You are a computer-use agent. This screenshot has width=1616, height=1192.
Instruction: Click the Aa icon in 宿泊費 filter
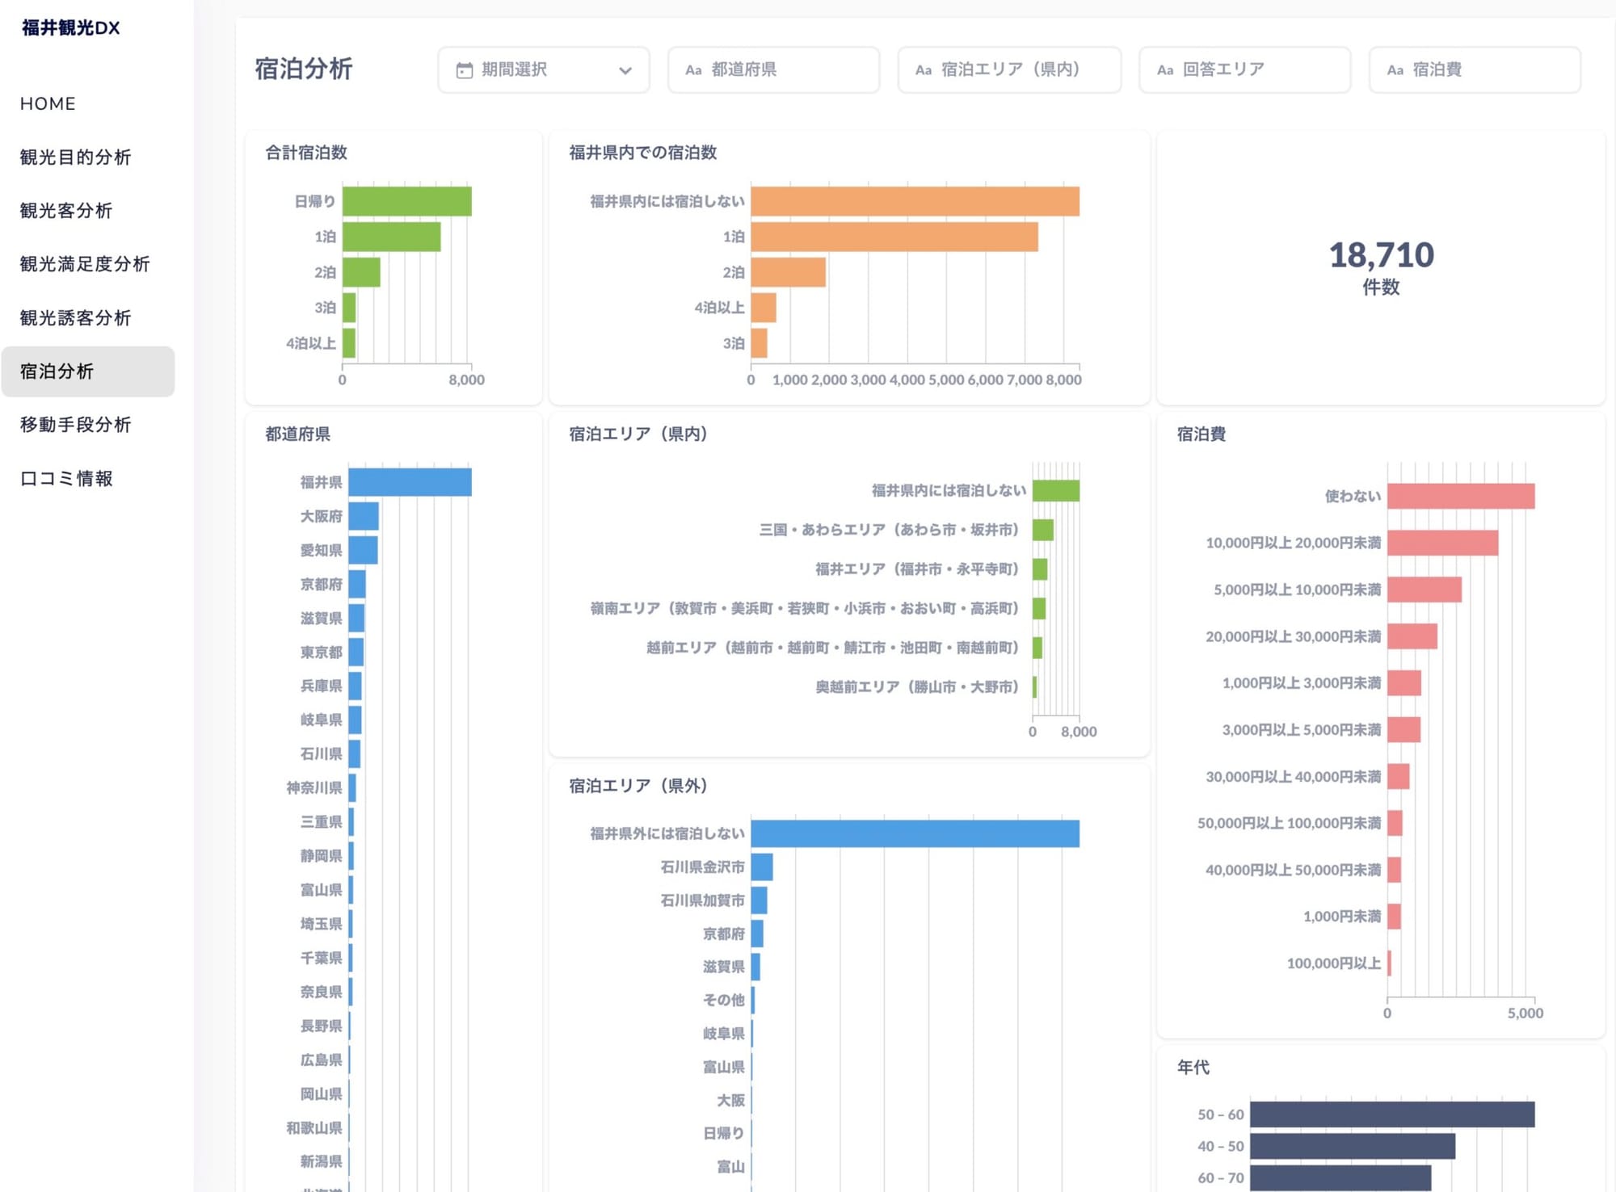coord(1395,70)
